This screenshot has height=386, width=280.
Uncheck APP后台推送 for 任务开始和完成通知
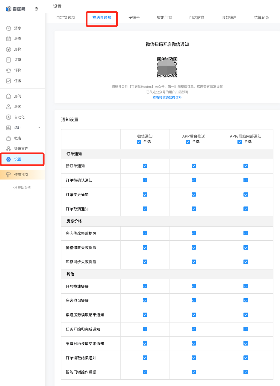coord(194,329)
